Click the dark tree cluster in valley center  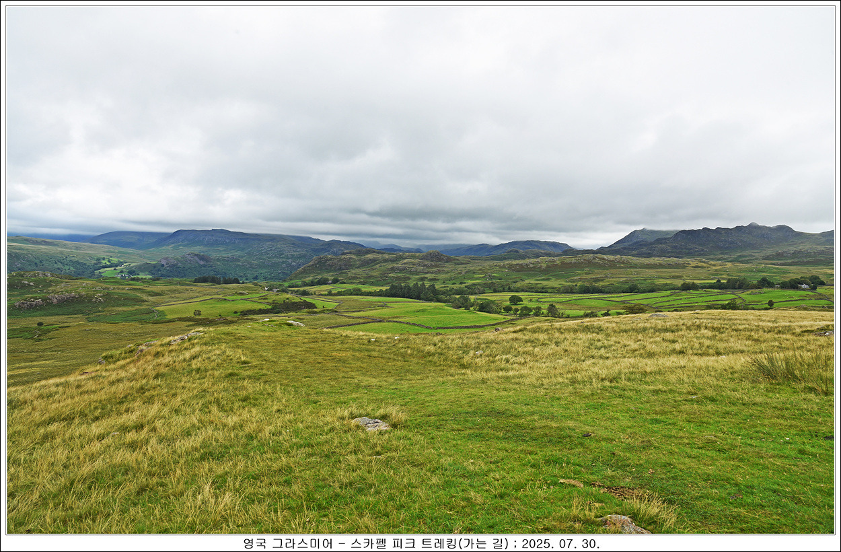(414, 291)
